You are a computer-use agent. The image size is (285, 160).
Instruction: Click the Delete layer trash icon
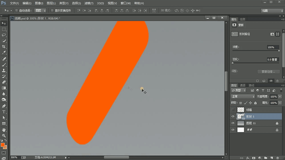point(278,158)
